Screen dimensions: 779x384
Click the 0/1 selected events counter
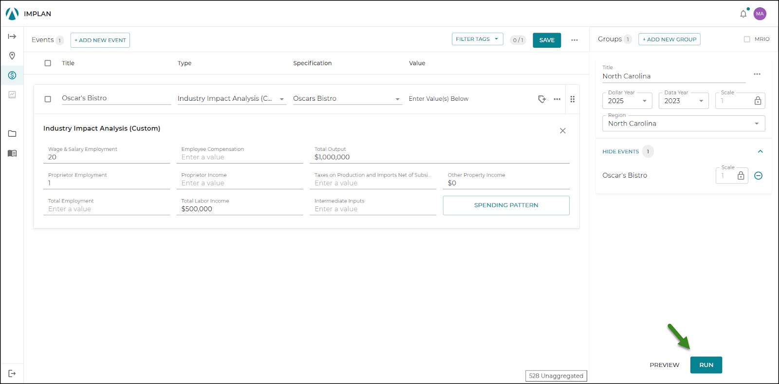[x=518, y=40]
